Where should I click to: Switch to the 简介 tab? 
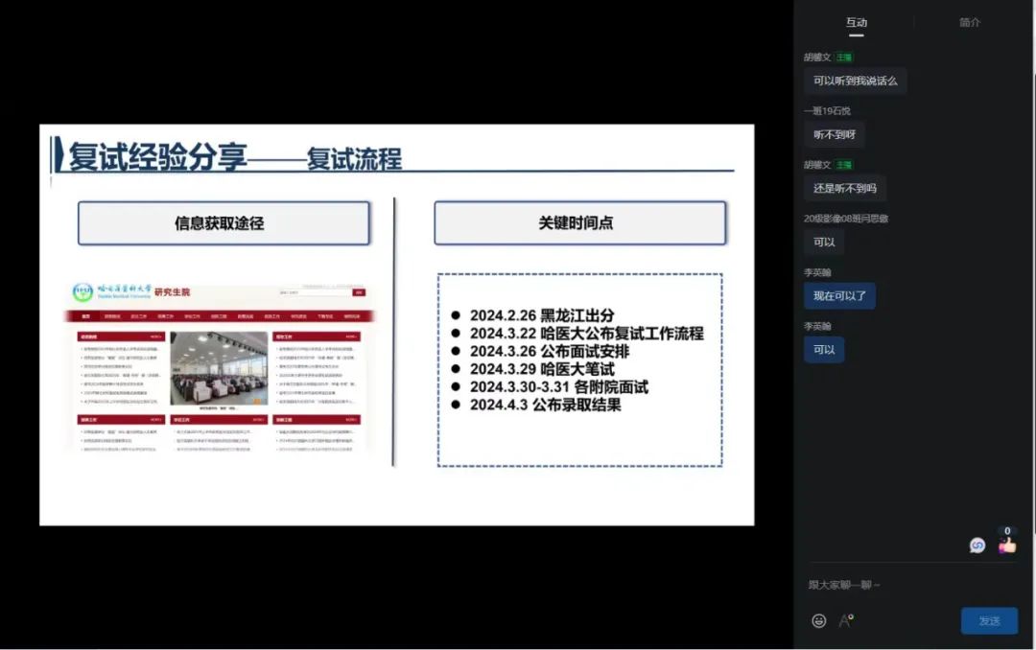click(970, 22)
